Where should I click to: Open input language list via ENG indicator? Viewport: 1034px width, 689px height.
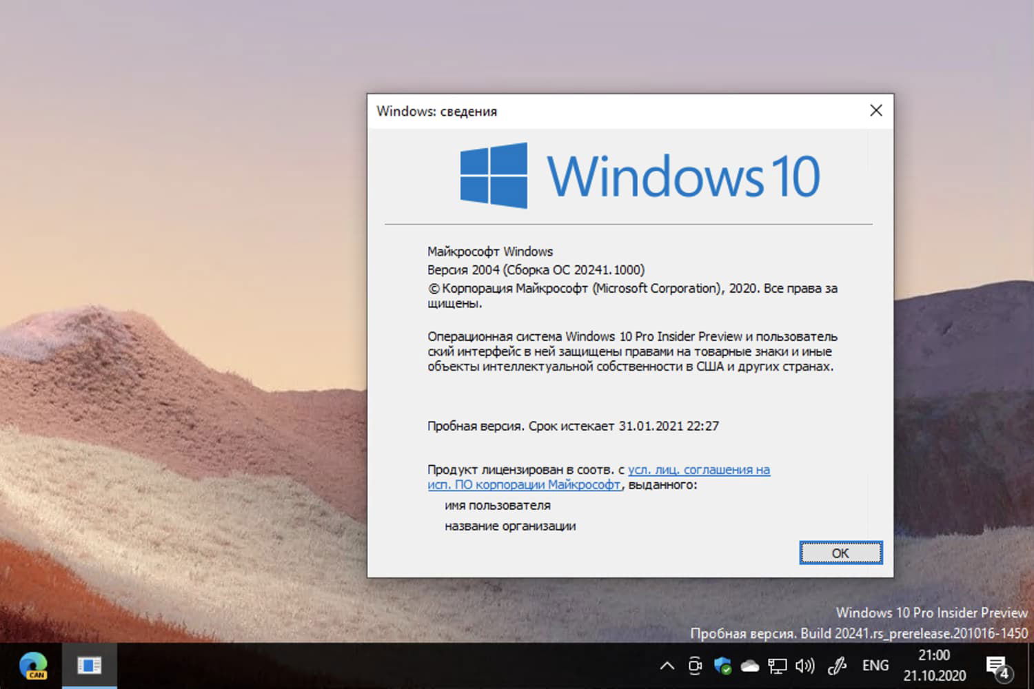click(x=874, y=665)
